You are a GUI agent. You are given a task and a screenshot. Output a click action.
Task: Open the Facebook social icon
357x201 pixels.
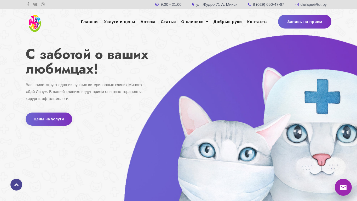[x=28, y=4]
